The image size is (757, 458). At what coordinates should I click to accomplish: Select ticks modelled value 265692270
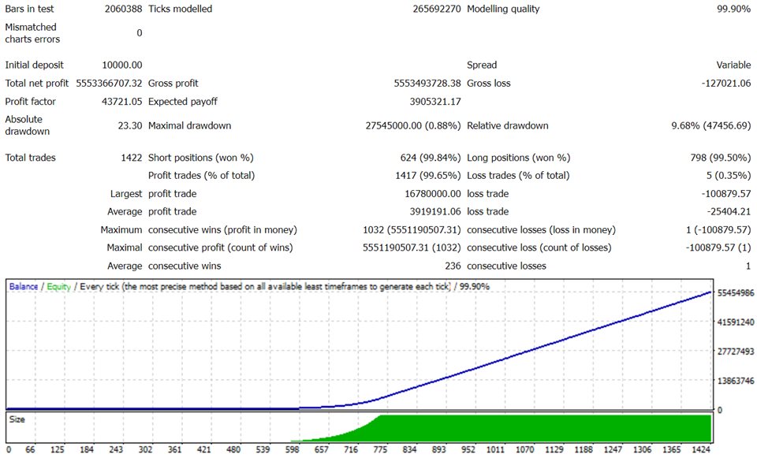pos(436,9)
